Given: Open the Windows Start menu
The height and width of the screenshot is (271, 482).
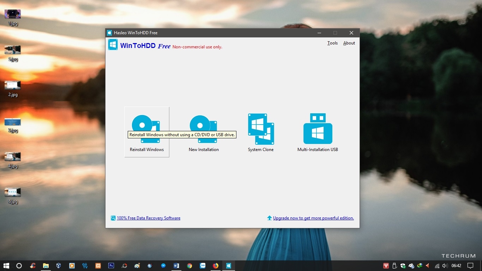Looking at the screenshot, I should (x=6, y=266).
